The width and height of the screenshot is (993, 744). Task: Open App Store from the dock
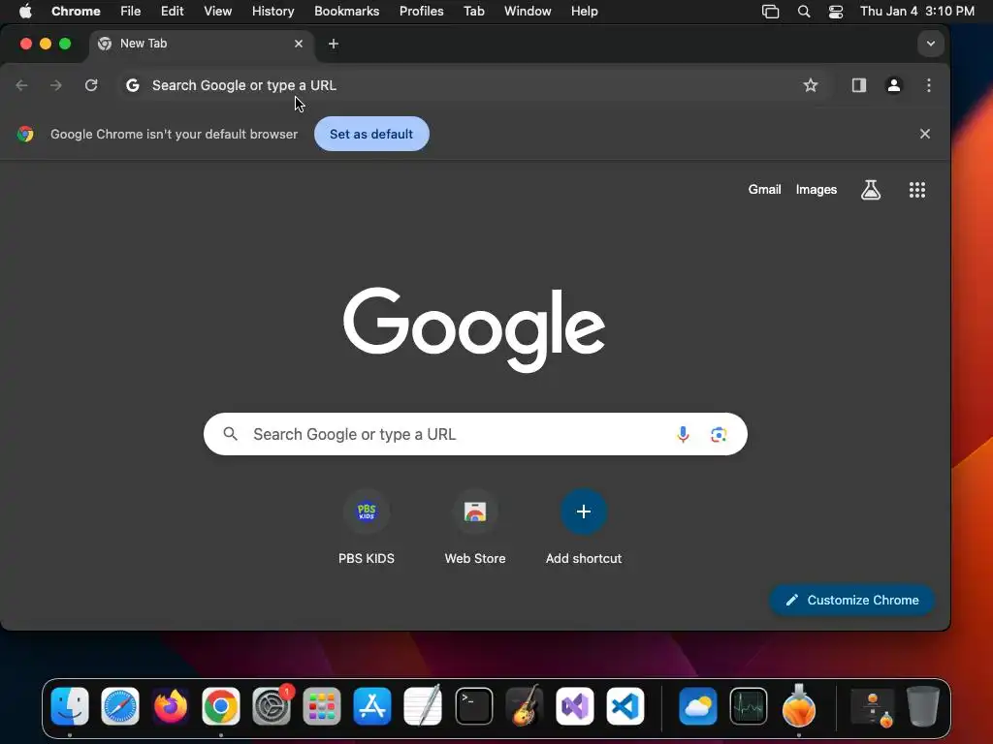pyautogui.click(x=372, y=706)
